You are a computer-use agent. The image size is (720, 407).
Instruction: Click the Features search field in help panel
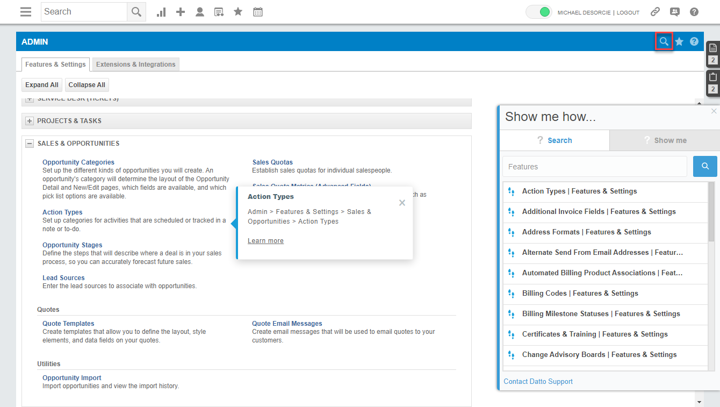(594, 167)
